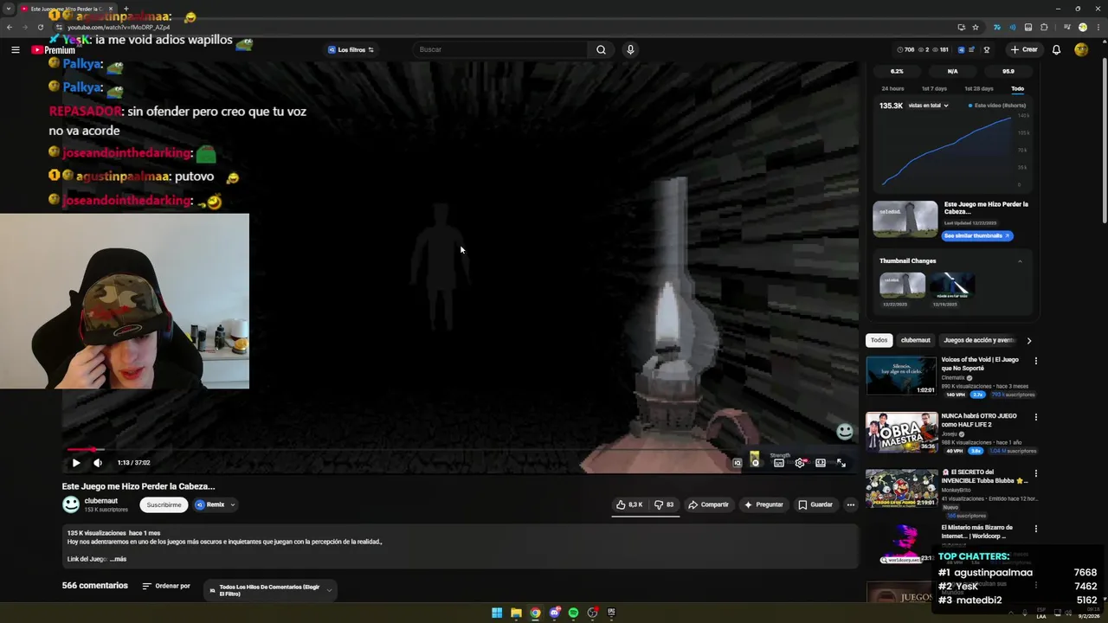Click the Guardar save button
The width and height of the screenshot is (1108, 623).
point(815,504)
